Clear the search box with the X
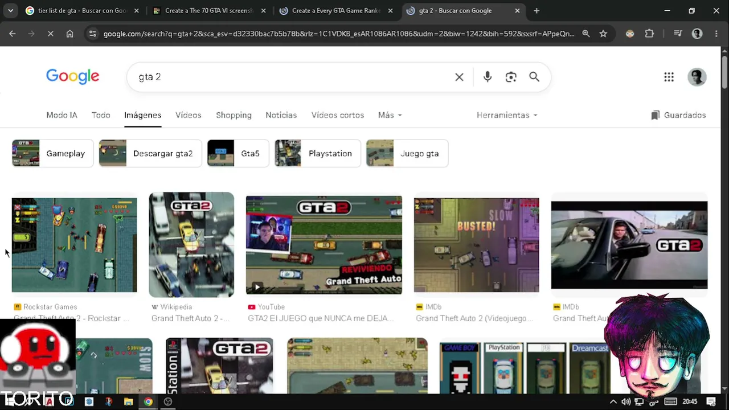Viewport: 729px width, 410px height. pos(459,77)
